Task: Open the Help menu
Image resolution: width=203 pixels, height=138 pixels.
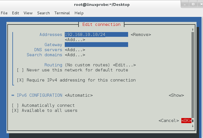Action: tap(79, 13)
